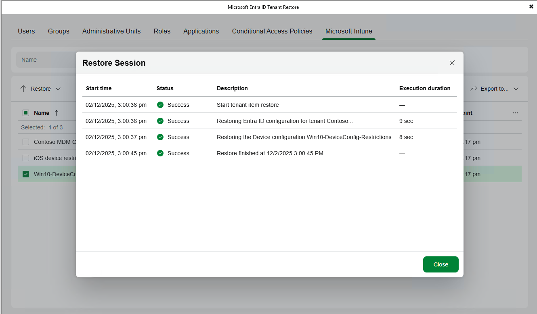This screenshot has width=537, height=314.
Task: Click success icon for Start tenant item restore
Action: 160,105
